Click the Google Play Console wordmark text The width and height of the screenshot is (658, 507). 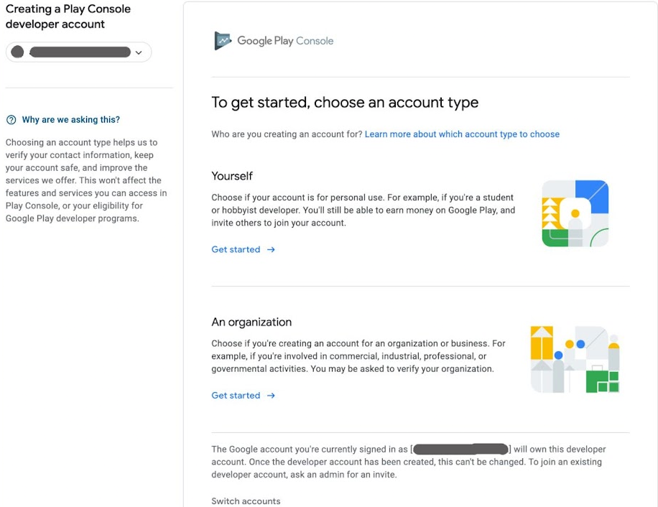(x=285, y=41)
